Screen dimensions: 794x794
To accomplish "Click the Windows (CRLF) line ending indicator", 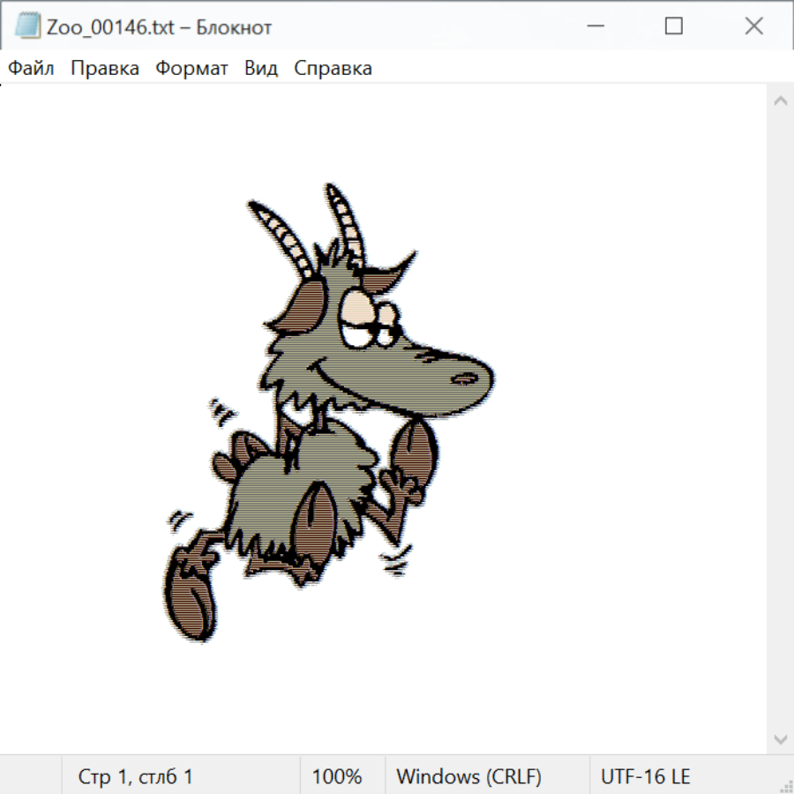I will (x=468, y=777).
